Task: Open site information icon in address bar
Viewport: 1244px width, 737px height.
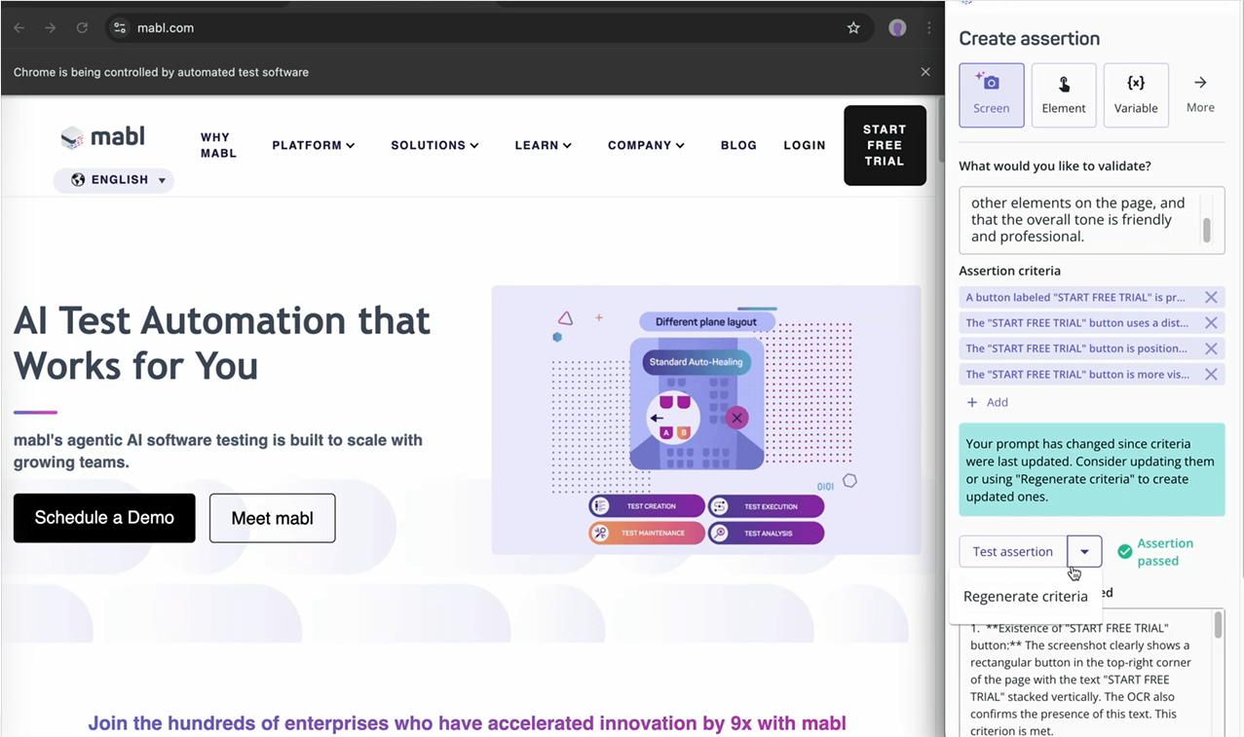Action: (120, 28)
